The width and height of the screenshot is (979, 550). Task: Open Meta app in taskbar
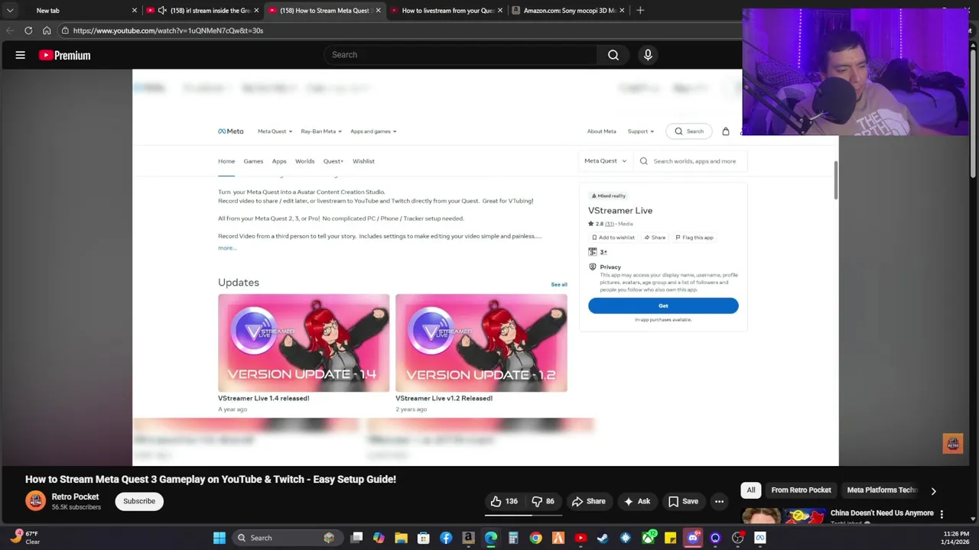coord(760,538)
